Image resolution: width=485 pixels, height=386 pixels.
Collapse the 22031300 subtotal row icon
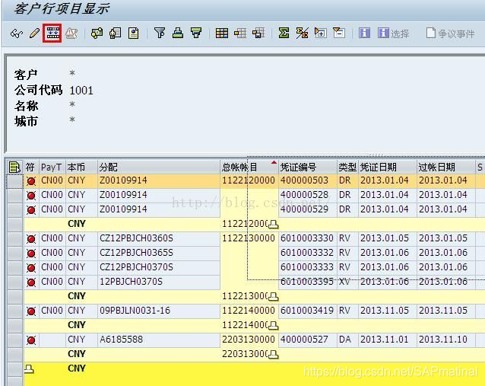(x=273, y=354)
